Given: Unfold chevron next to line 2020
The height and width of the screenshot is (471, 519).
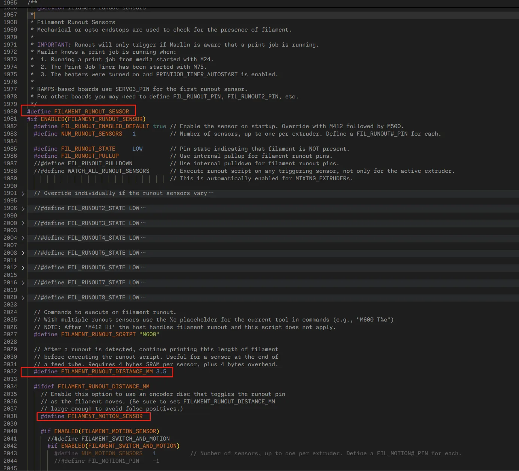Looking at the screenshot, I should click(23, 298).
